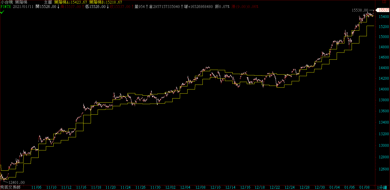
Task: Click the 開15526.00 open price
Action: pos(46,6)
